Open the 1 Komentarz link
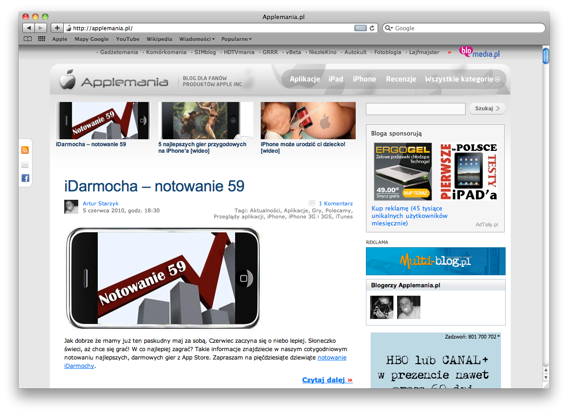The height and width of the screenshot is (414, 568). [x=336, y=204]
